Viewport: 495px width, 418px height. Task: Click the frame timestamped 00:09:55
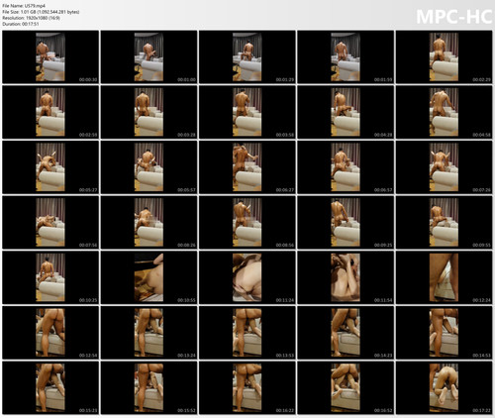pos(444,222)
